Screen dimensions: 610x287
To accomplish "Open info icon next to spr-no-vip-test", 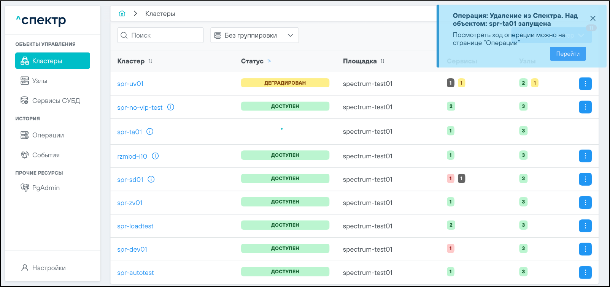I will pyautogui.click(x=171, y=107).
